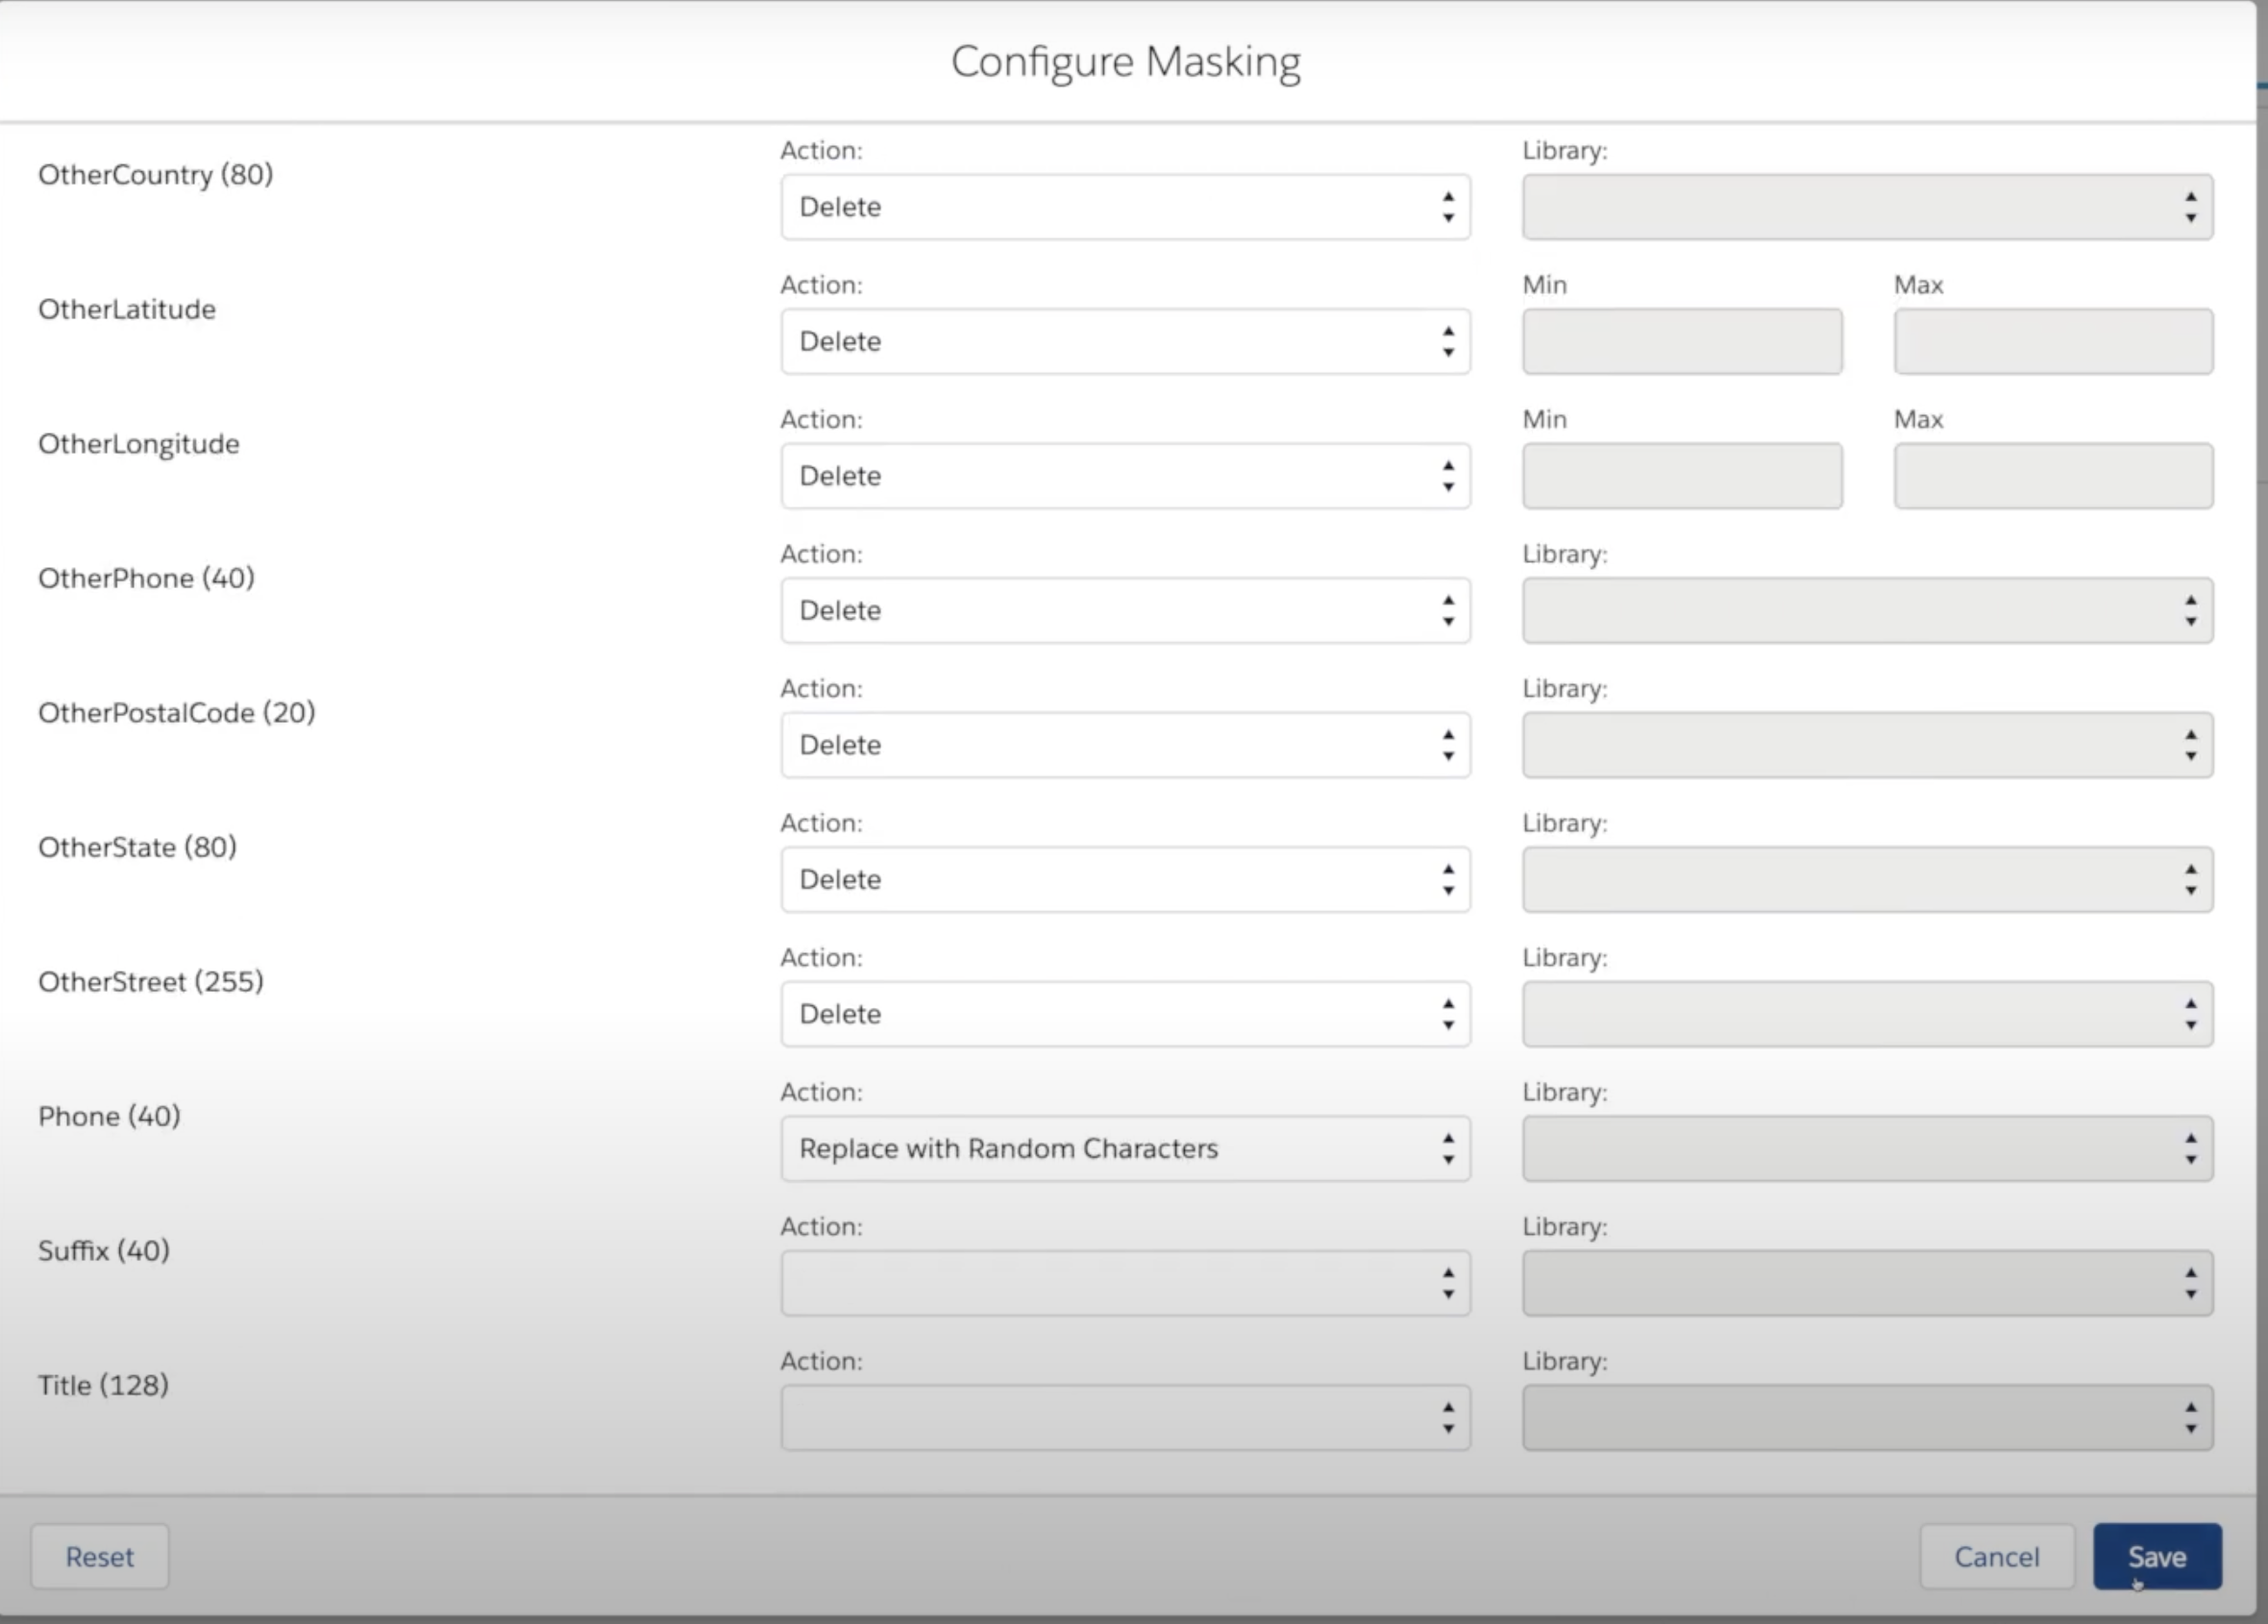The width and height of the screenshot is (2268, 1624).
Task: Click the OtherLongitude Max field
Action: pos(2053,476)
